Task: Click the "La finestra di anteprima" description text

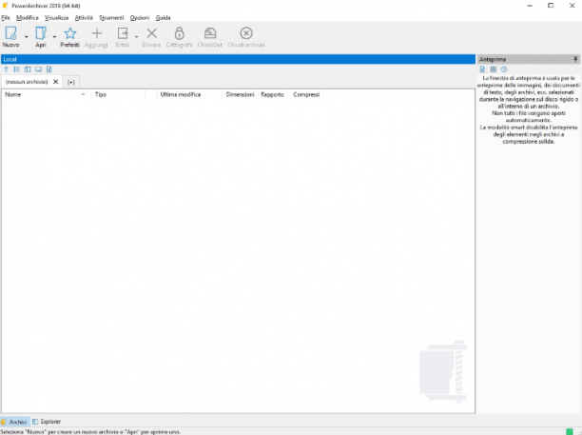Action: tap(529, 110)
